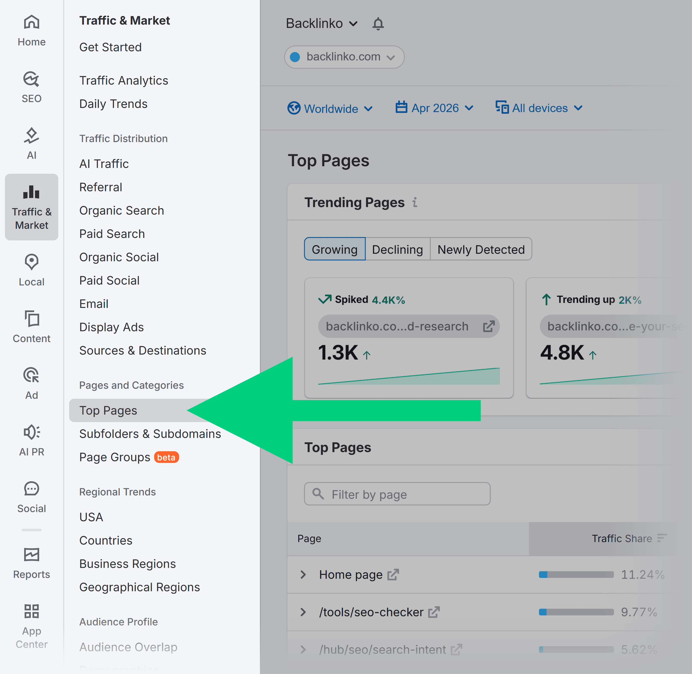Open Display Ads report
Viewport: 692px width, 674px height.
pyautogui.click(x=112, y=327)
